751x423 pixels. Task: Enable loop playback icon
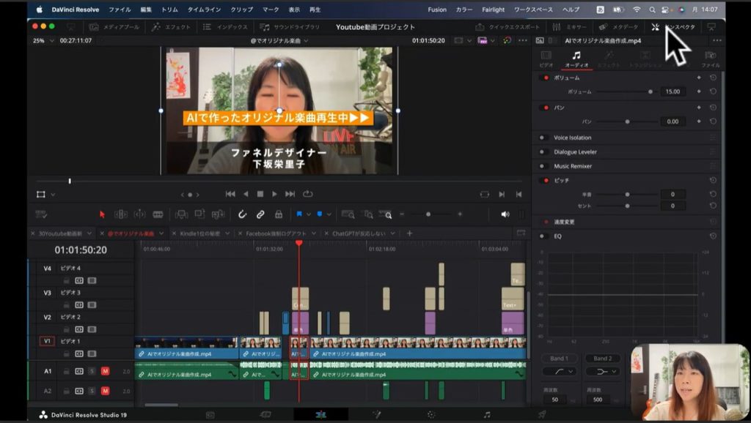(x=307, y=194)
